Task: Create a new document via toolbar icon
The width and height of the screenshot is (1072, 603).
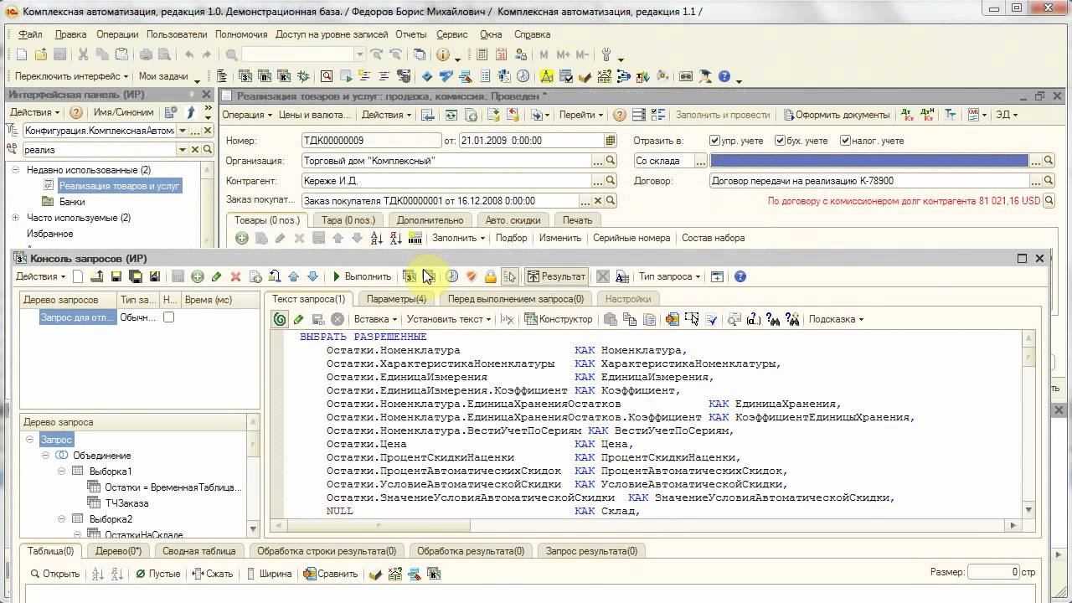Action: tap(21, 54)
